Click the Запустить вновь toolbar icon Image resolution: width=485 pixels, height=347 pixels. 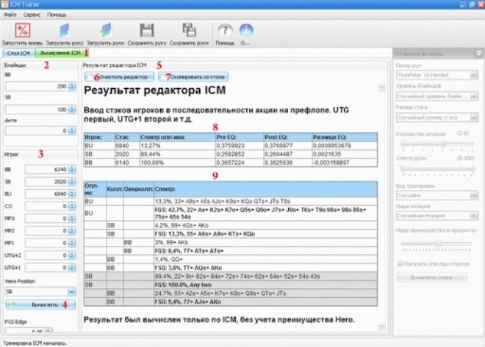(x=22, y=30)
